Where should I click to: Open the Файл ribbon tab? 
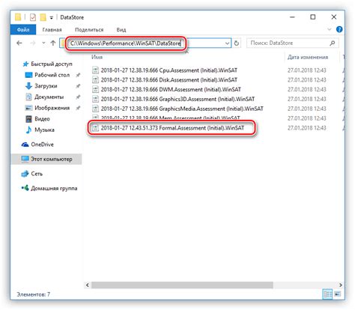click(x=23, y=30)
